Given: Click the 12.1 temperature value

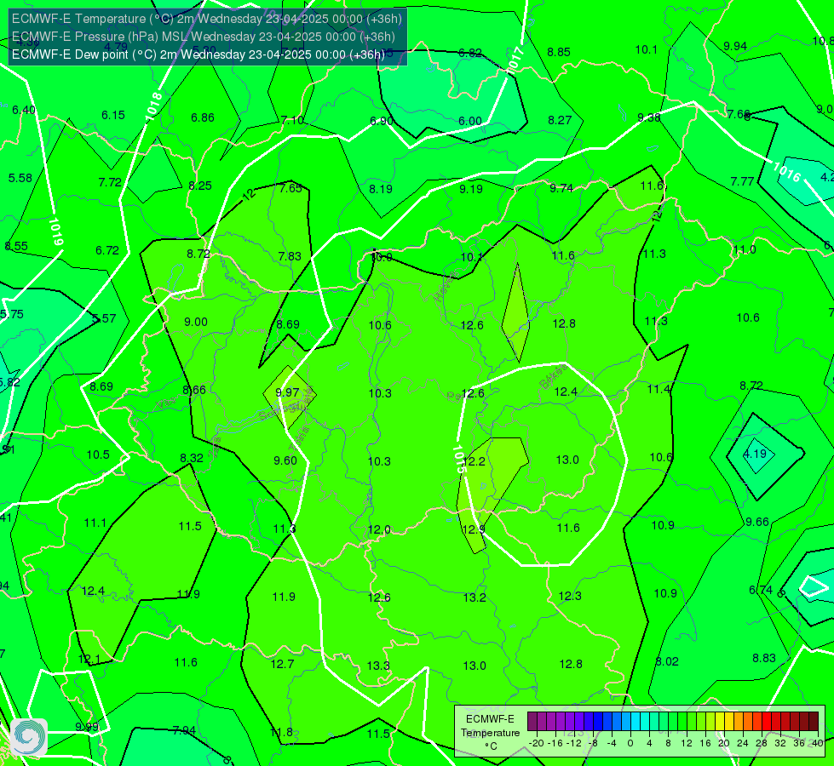Looking at the screenshot, I should [89, 660].
